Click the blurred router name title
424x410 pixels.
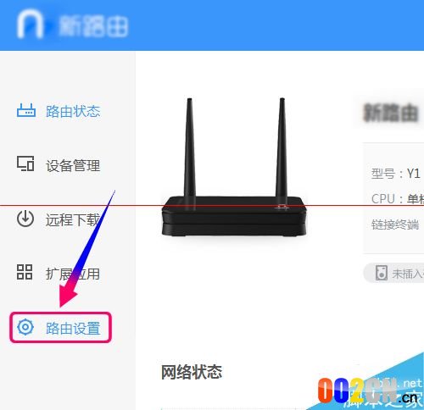pyautogui.click(x=391, y=113)
